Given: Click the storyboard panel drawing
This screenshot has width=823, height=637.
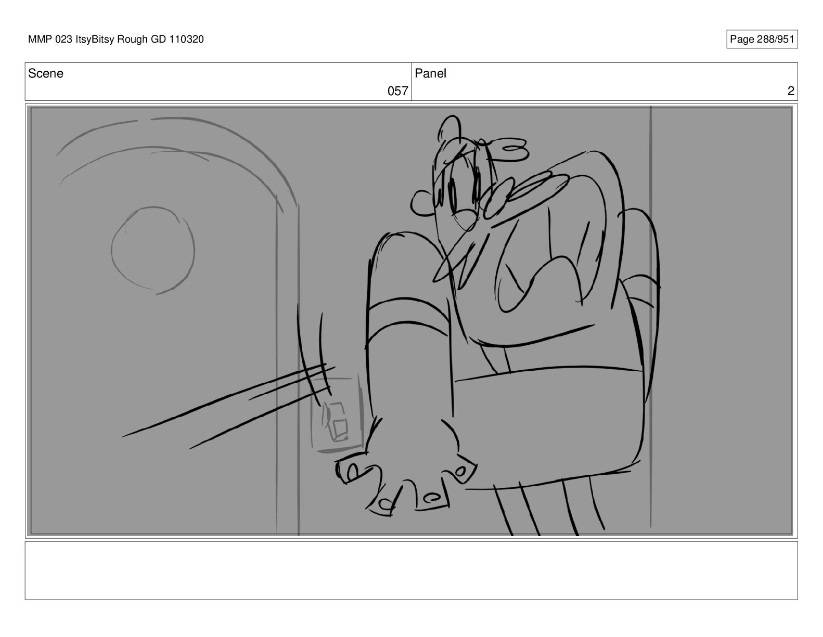Looking at the screenshot, I should click(x=411, y=321).
